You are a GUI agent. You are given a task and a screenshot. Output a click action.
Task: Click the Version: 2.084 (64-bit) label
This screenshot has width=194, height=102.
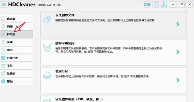coord(49,5)
